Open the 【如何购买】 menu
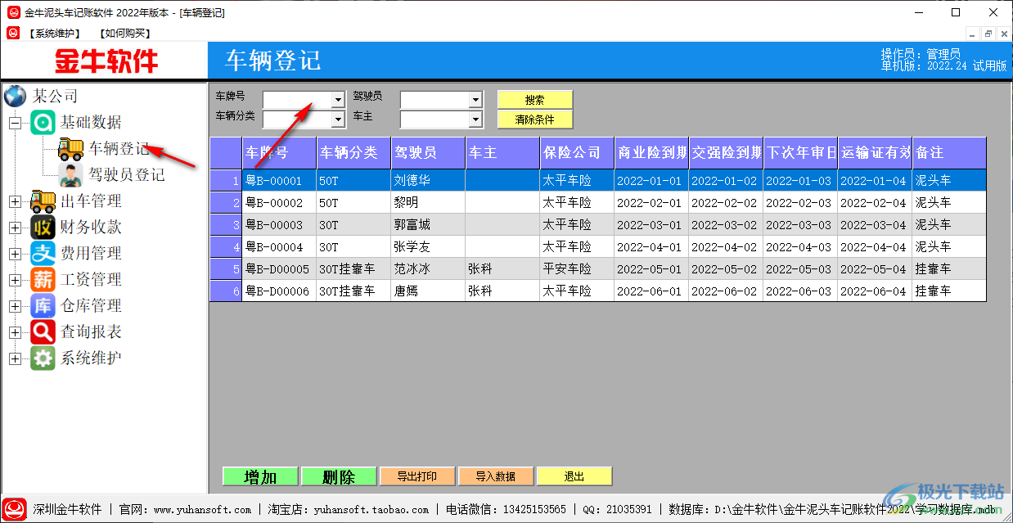Screen dimensions: 1013x523 (124, 34)
